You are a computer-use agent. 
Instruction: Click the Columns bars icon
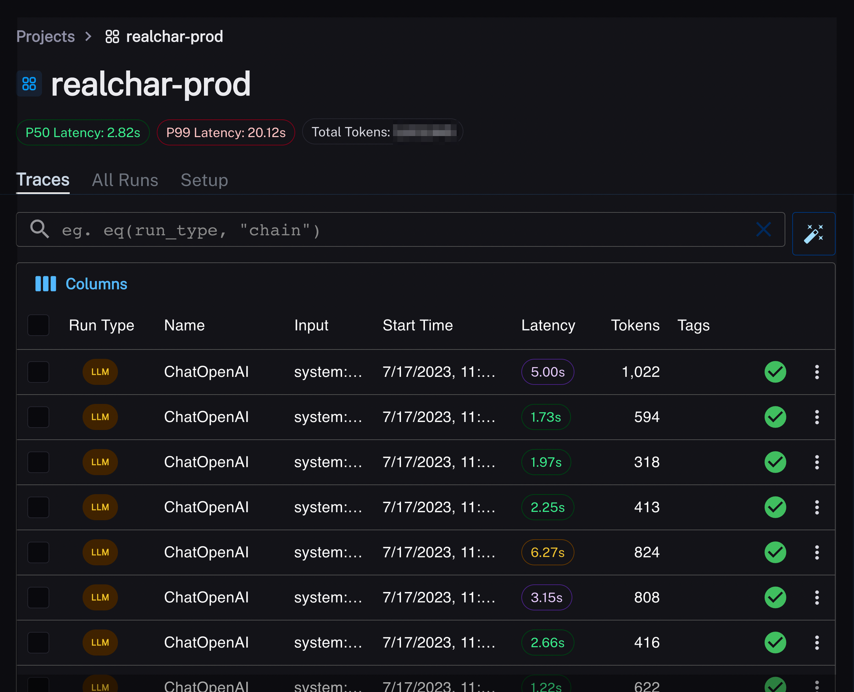45,284
